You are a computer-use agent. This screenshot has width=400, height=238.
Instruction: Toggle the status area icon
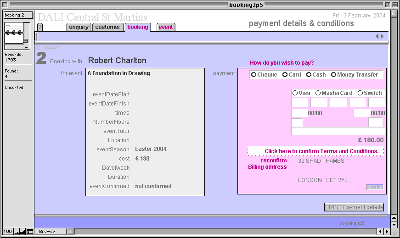29,232
